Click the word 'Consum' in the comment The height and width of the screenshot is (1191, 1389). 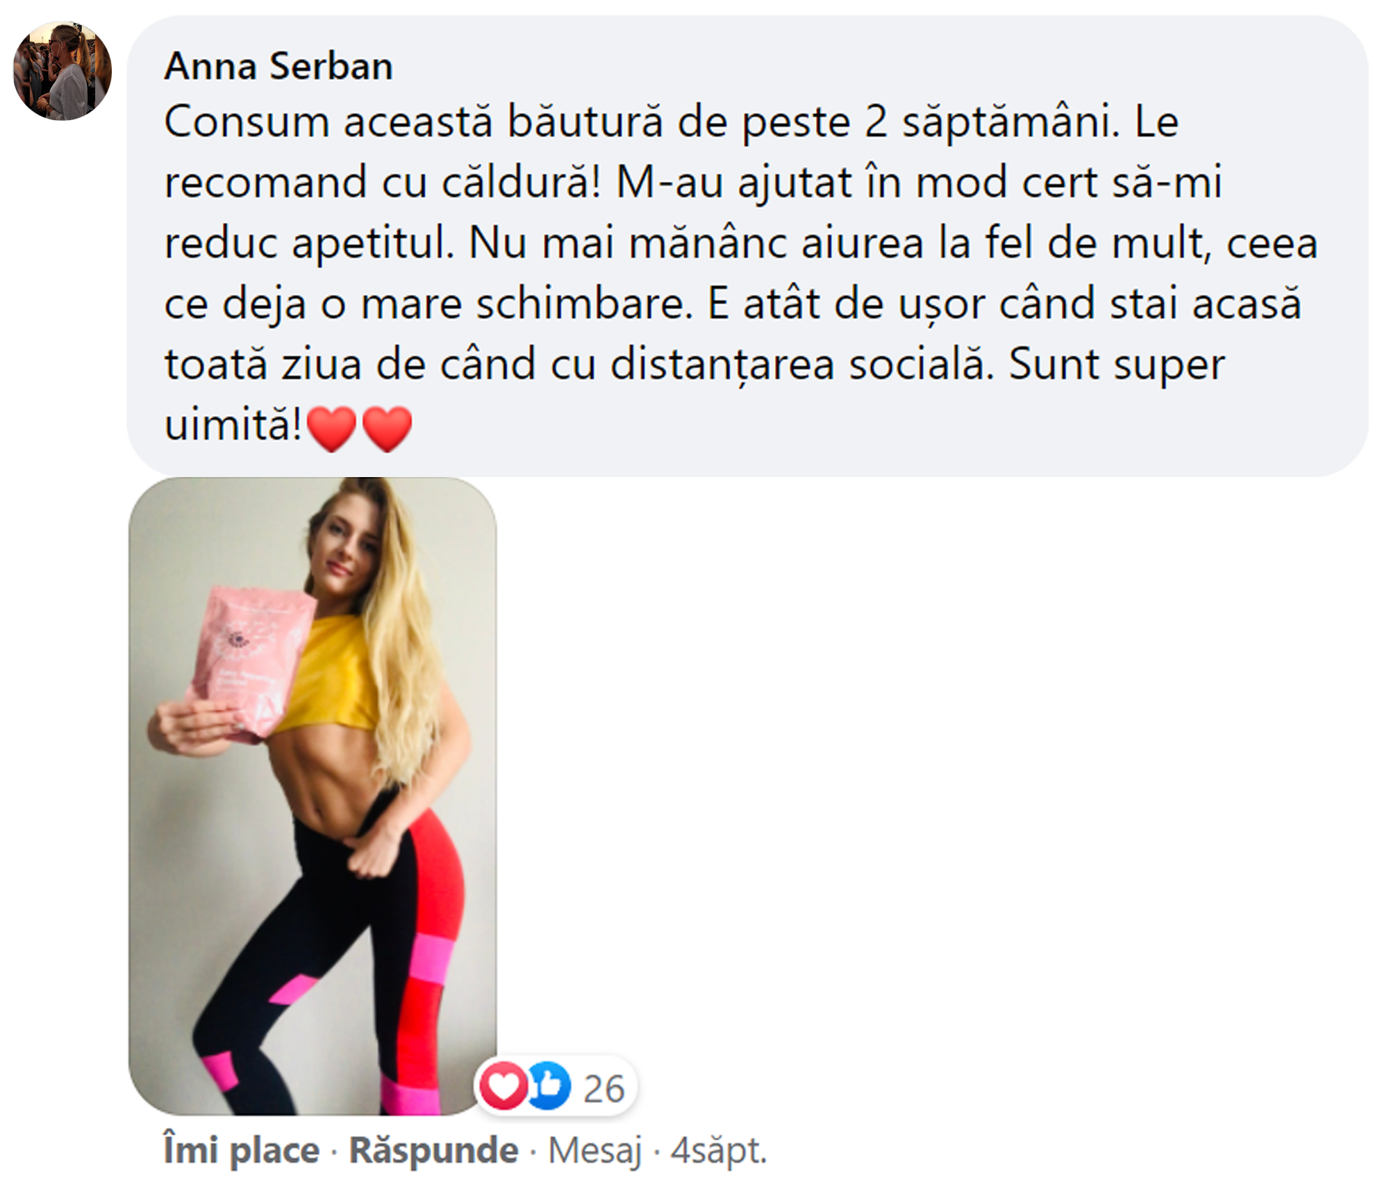click(247, 122)
